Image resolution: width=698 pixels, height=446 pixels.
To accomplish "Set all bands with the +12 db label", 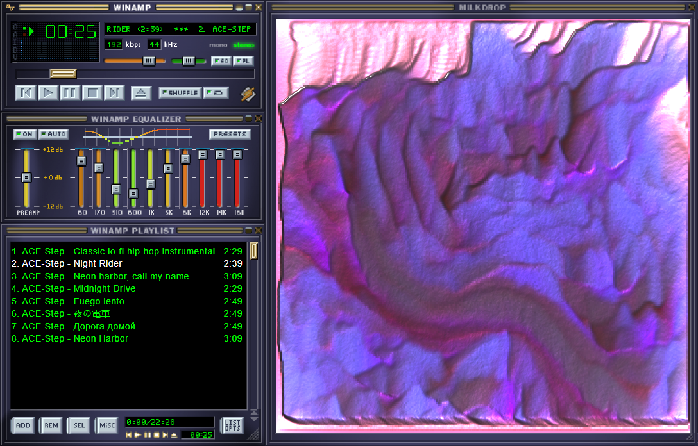I will [53, 149].
